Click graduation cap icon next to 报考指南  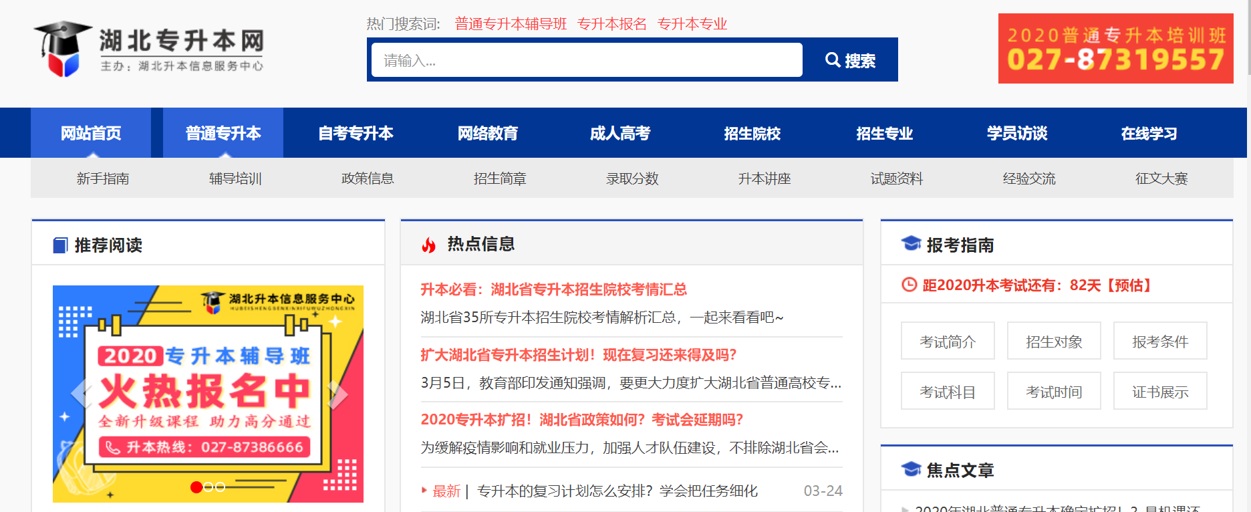[911, 244]
